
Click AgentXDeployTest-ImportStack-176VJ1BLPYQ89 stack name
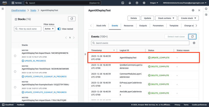(44, 100)
